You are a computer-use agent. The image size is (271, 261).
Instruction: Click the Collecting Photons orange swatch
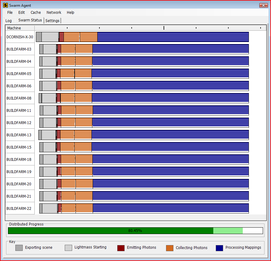point(169,248)
